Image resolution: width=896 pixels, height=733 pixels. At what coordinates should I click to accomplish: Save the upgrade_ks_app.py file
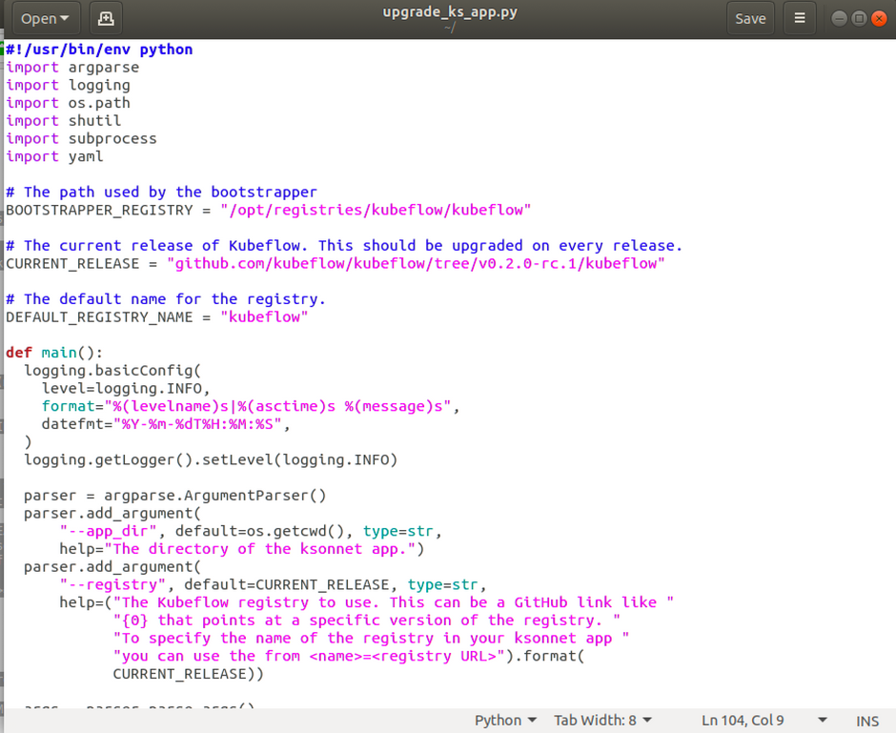tap(750, 18)
